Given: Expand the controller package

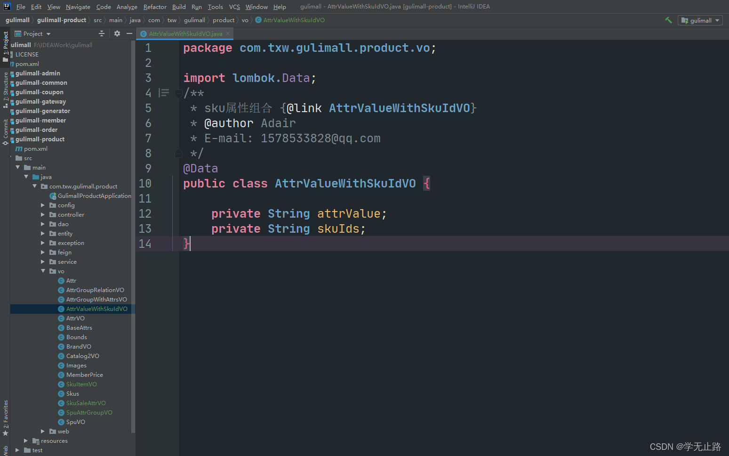Looking at the screenshot, I should (43, 214).
